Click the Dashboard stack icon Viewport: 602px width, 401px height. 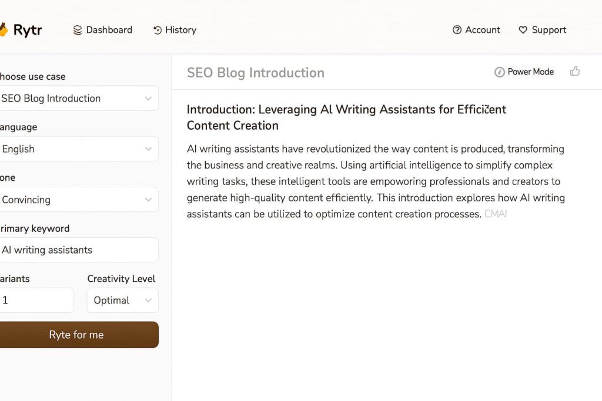(x=78, y=30)
